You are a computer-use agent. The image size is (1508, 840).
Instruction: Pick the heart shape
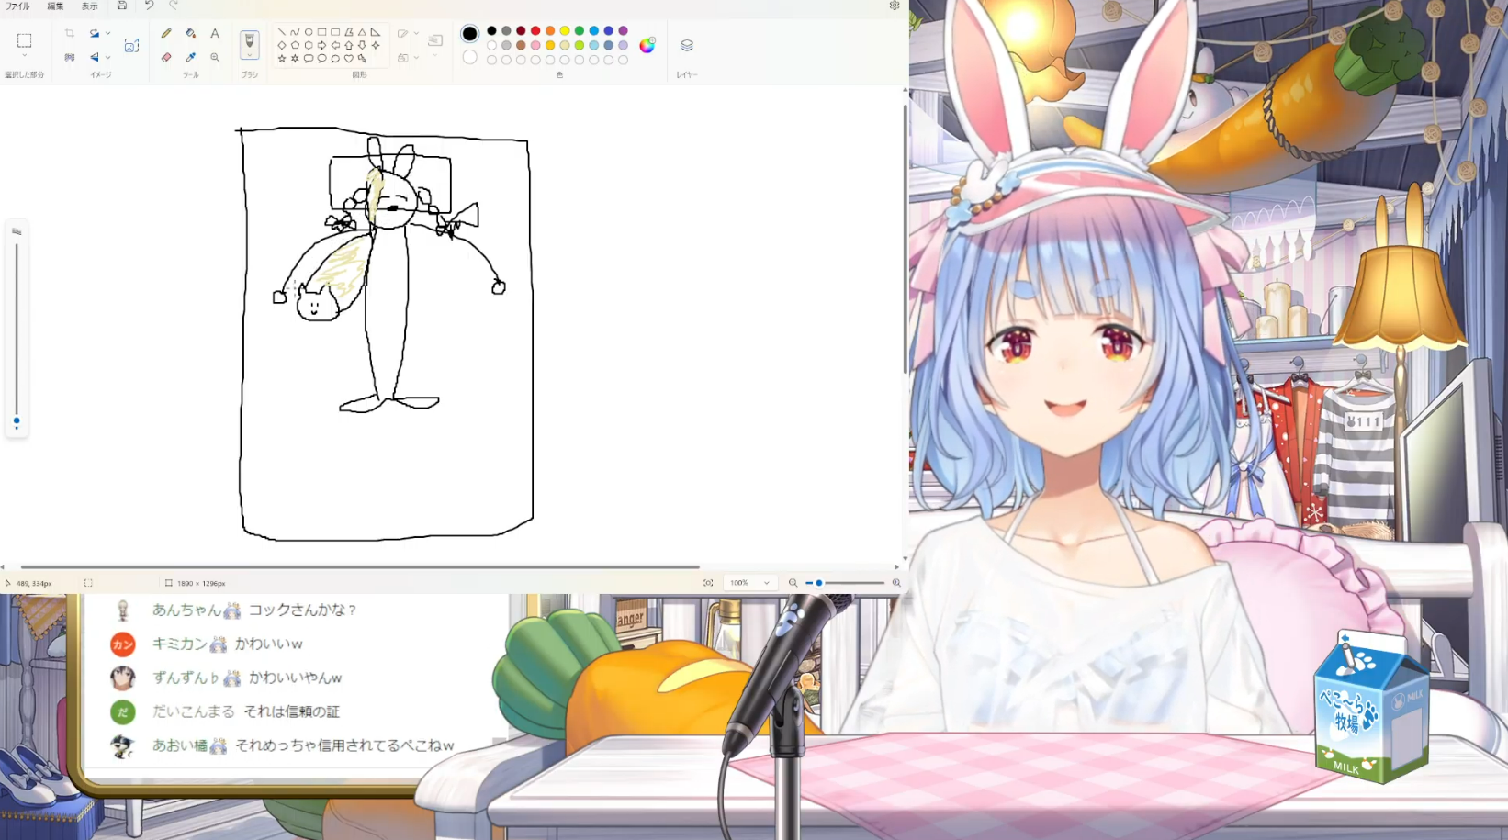click(x=348, y=59)
